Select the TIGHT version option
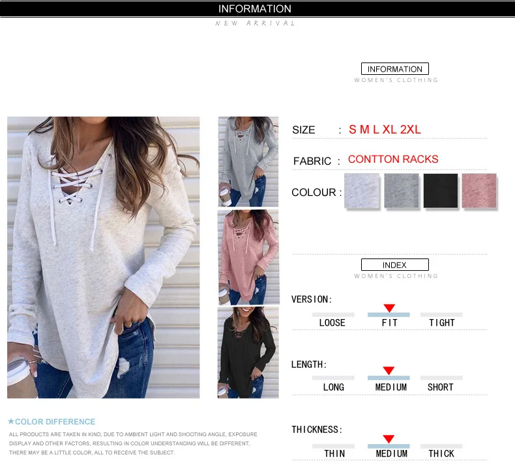Image resolution: width=515 pixels, height=474 pixels. [442, 323]
